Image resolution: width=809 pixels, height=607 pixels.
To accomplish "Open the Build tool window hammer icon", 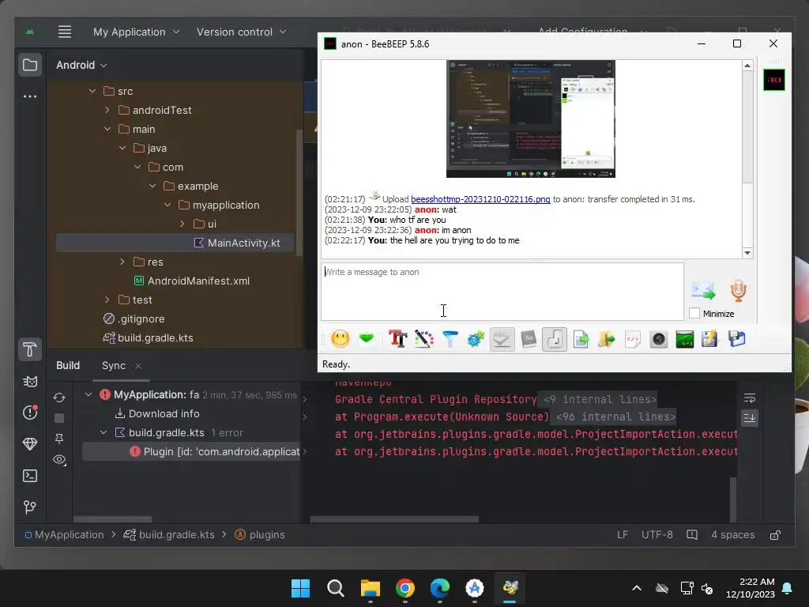I will click(30, 349).
